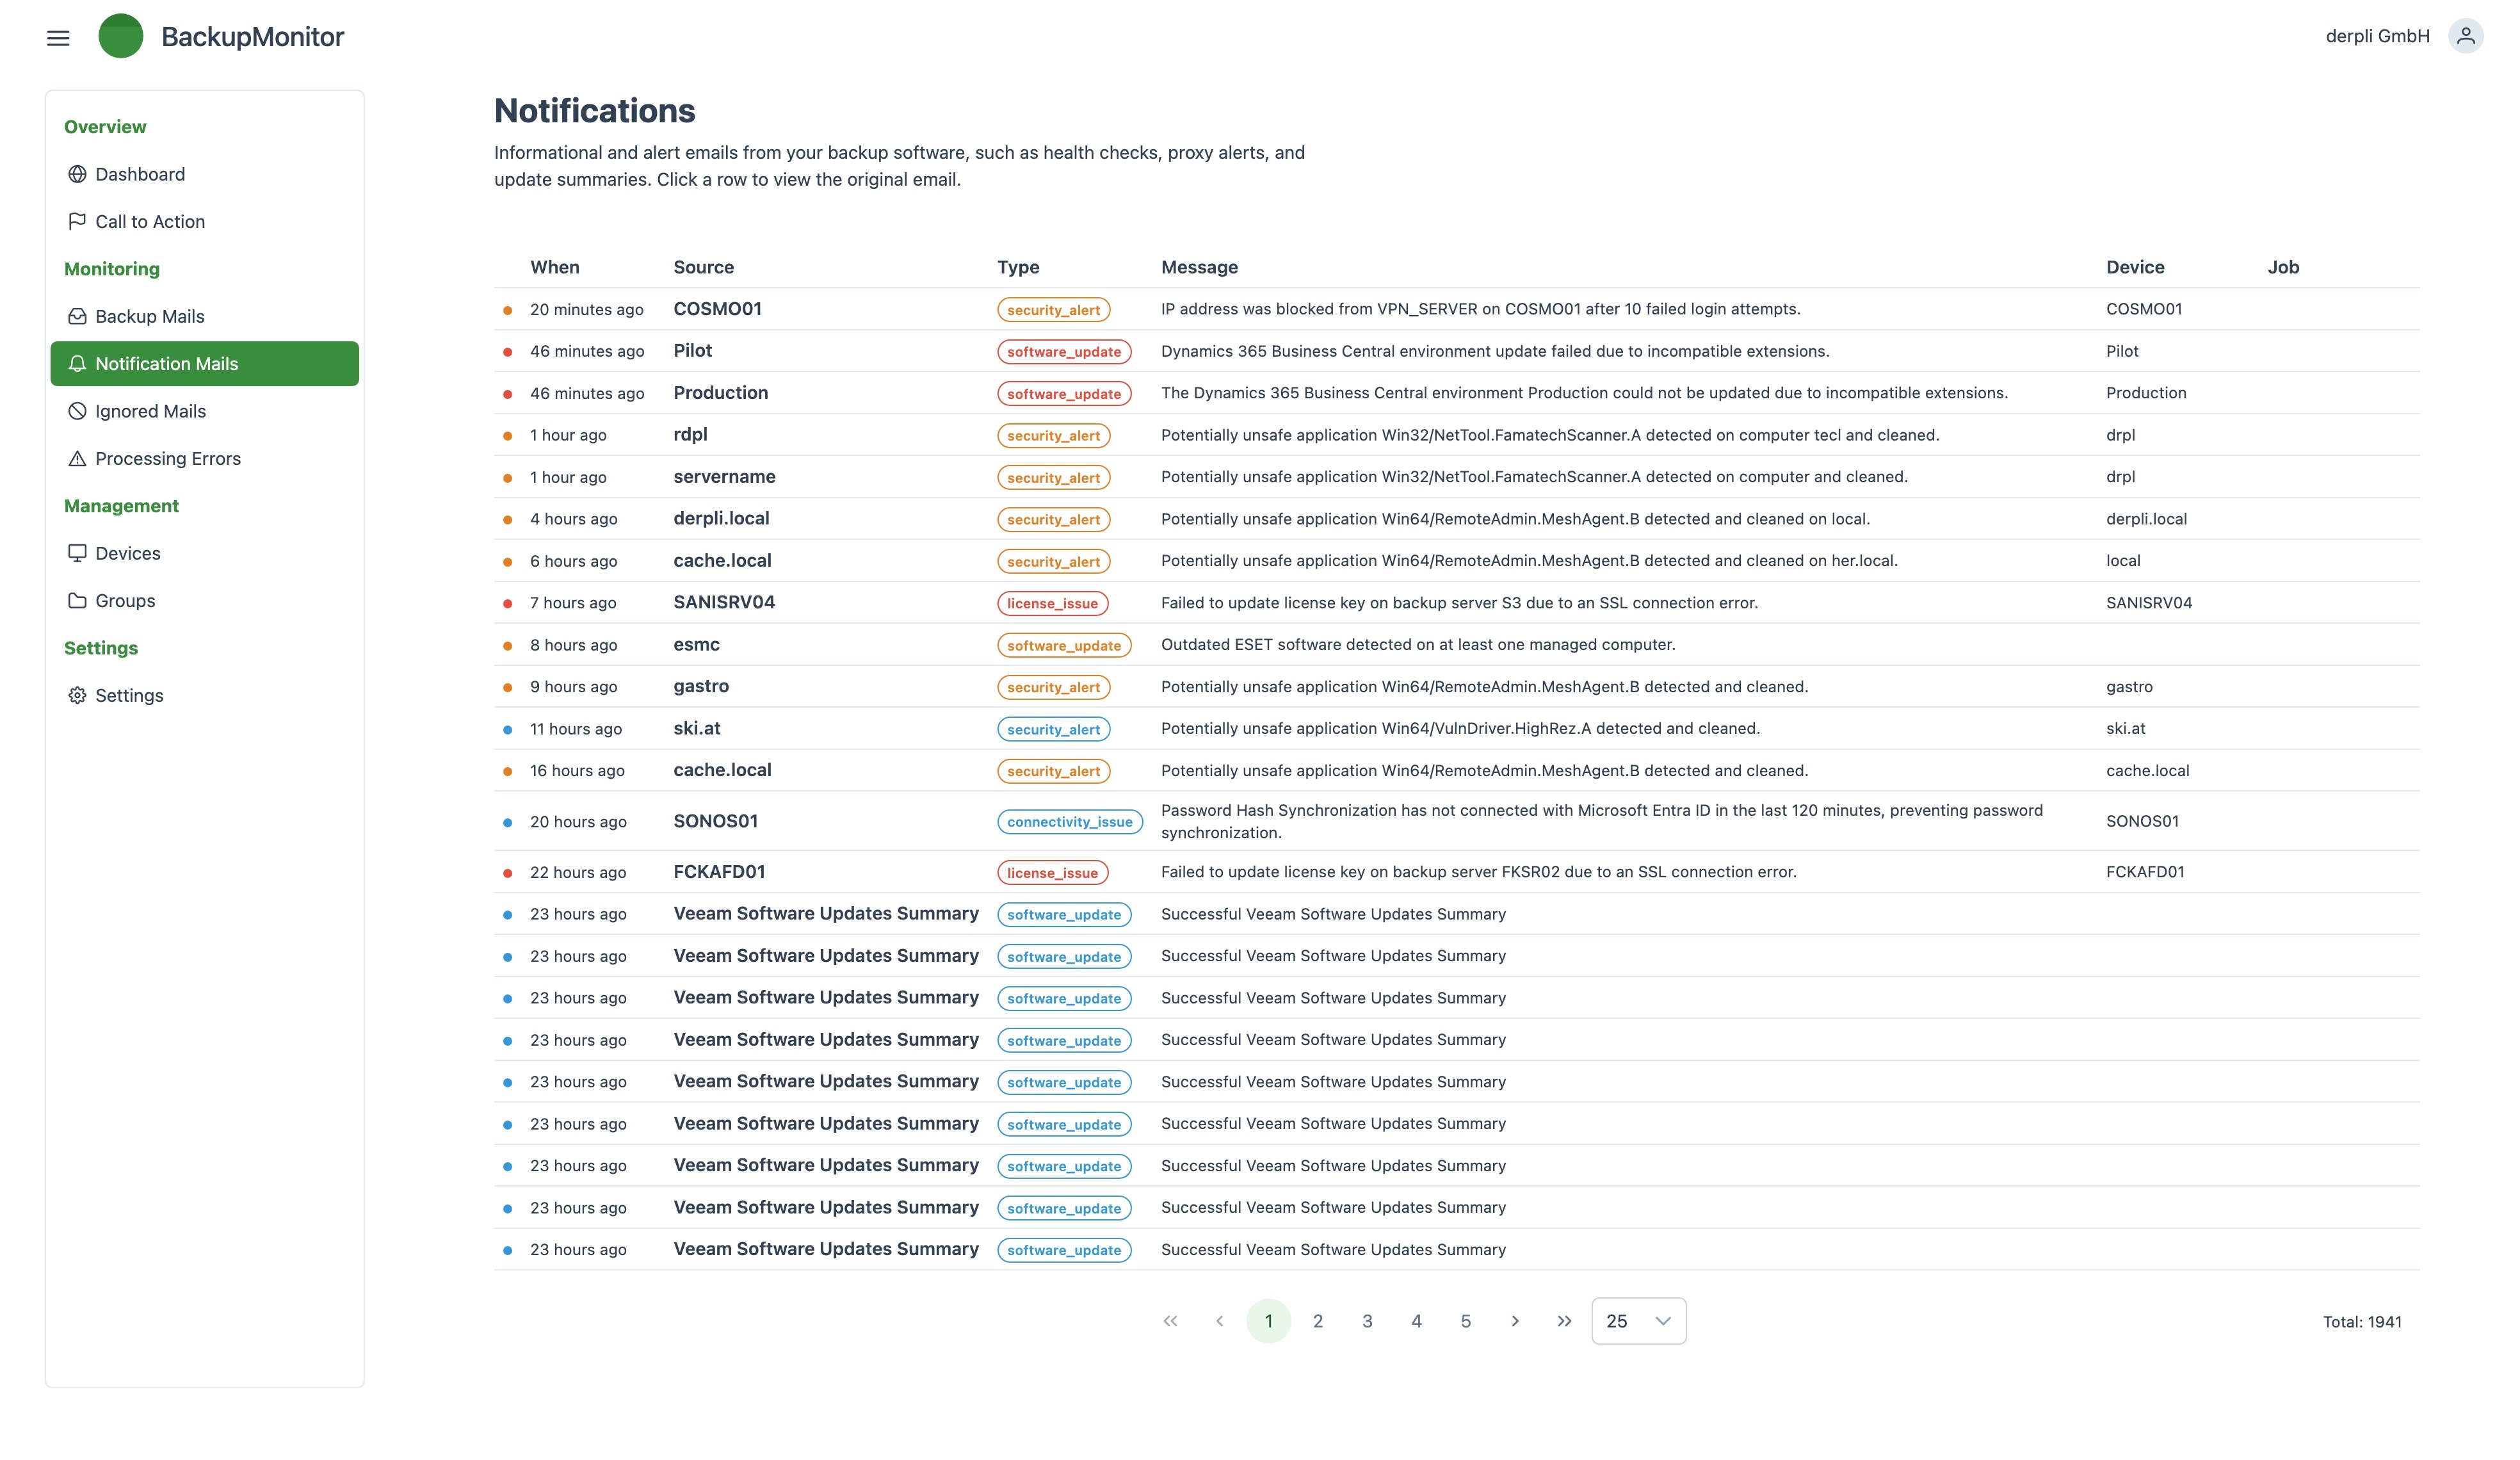Viewport: 2520px width, 1460px height.
Task: Click the esmc source entry
Action: point(696,645)
